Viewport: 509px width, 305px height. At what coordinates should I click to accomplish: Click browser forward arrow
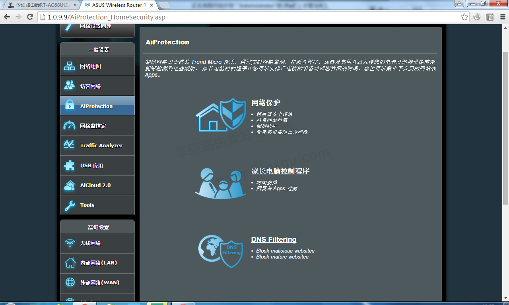18,17
